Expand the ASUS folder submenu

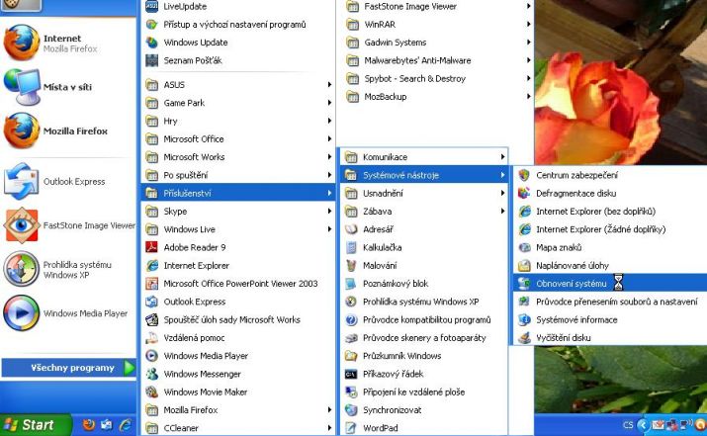point(238,85)
